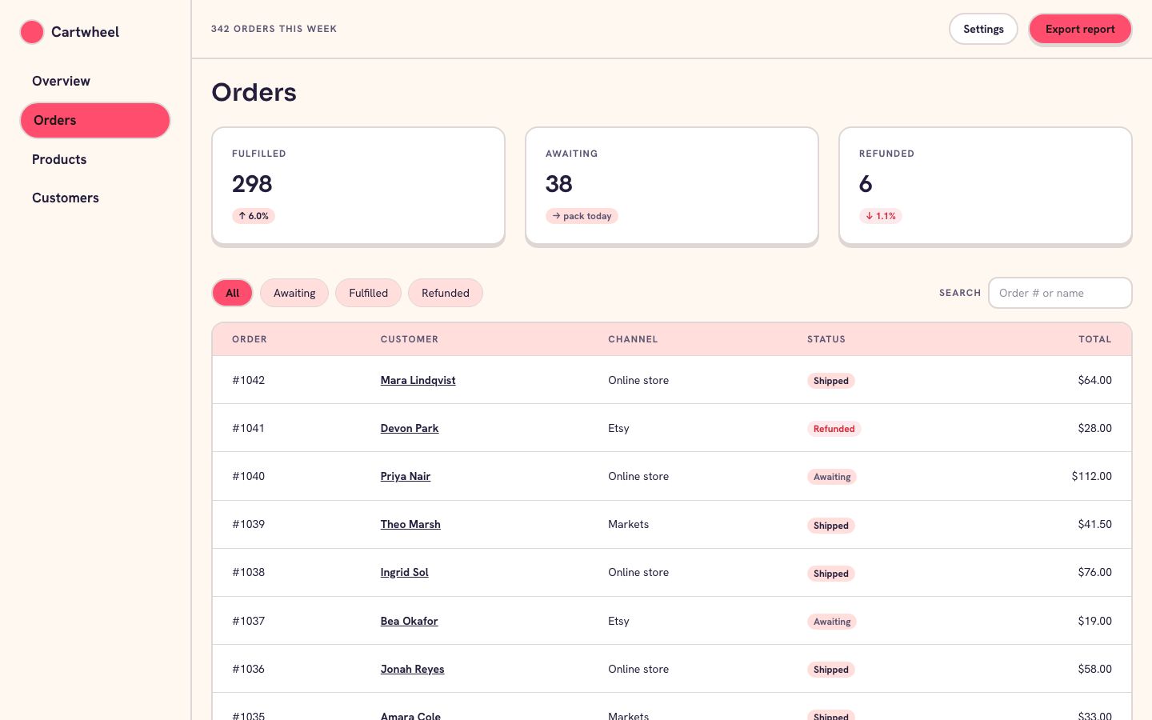Open customer Mara Lindqvist
The width and height of the screenshot is (1152, 720).
pyautogui.click(x=418, y=380)
